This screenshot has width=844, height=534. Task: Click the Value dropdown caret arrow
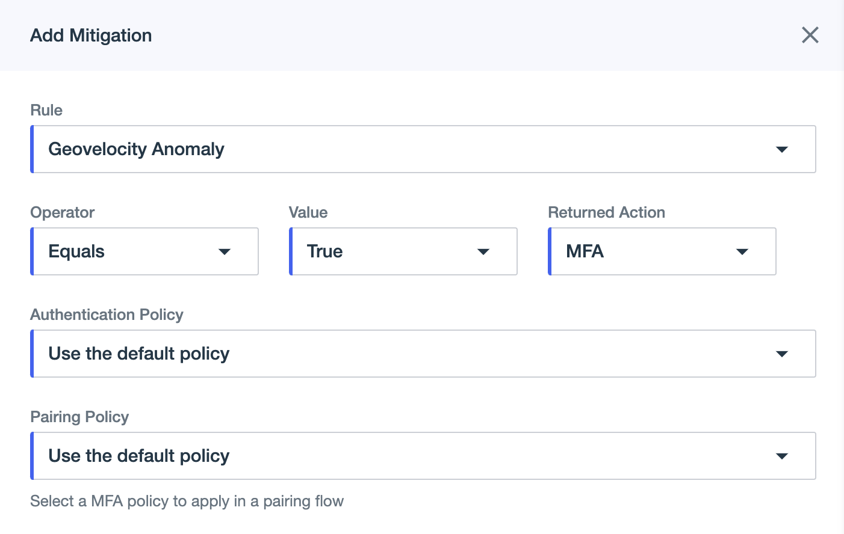pyautogui.click(x=483, y=251)
